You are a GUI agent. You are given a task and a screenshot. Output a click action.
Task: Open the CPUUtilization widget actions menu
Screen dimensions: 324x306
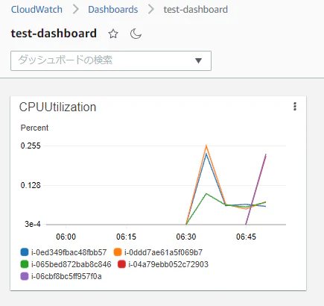(x=295, y=106)
